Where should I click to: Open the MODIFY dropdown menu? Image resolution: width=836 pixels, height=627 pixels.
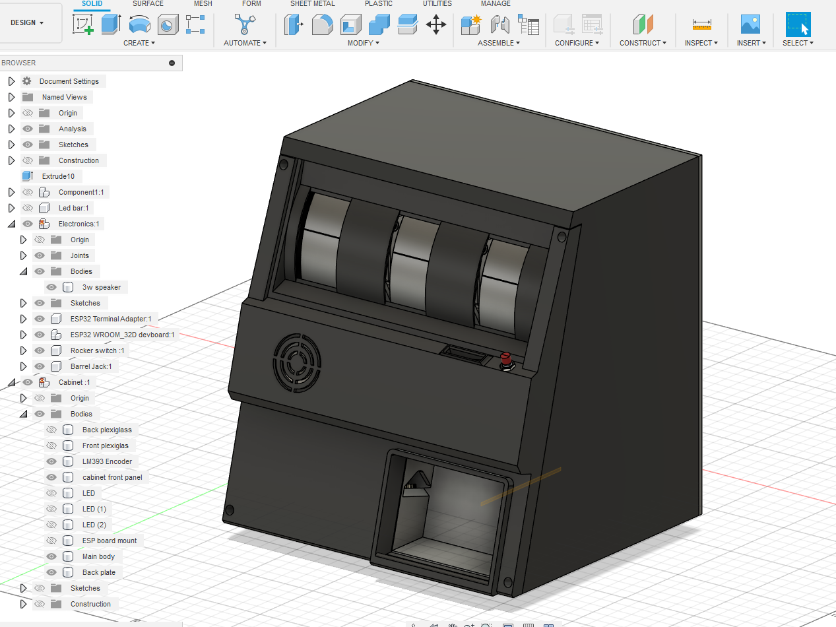[x=364, y=43]
